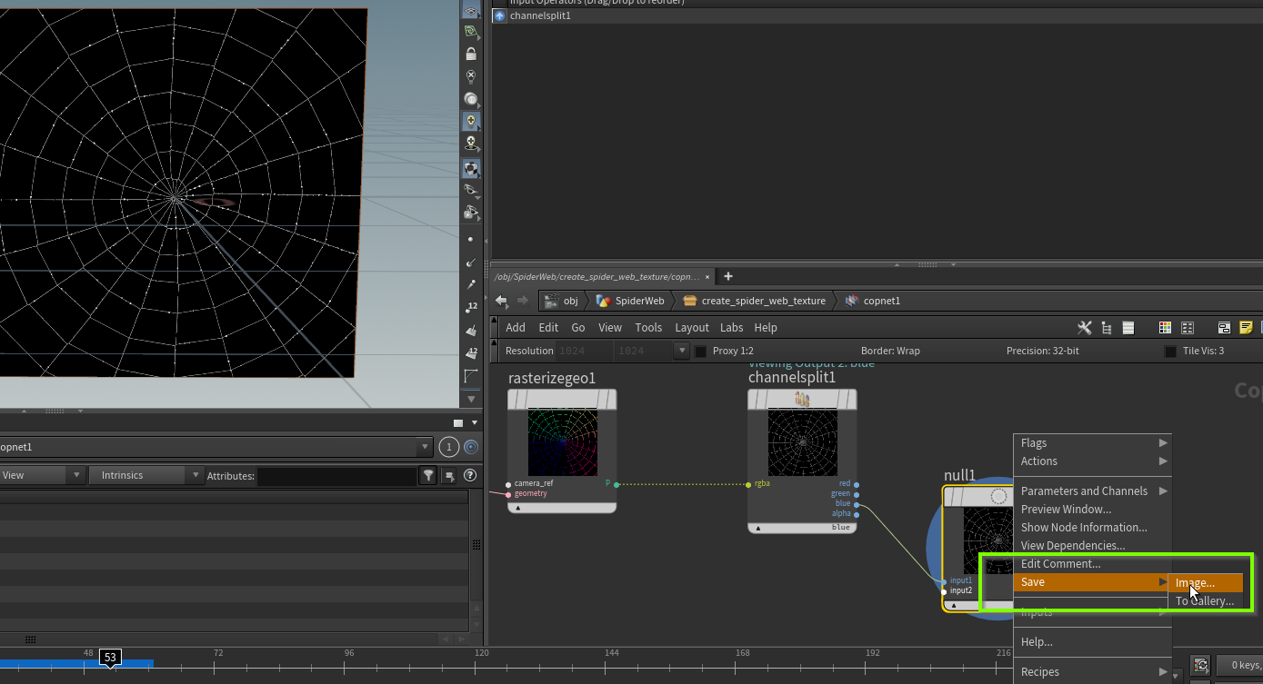Toggle the light bulb display icon
The width and height of the screenshot is (1263, 684).
click(470, 121)
